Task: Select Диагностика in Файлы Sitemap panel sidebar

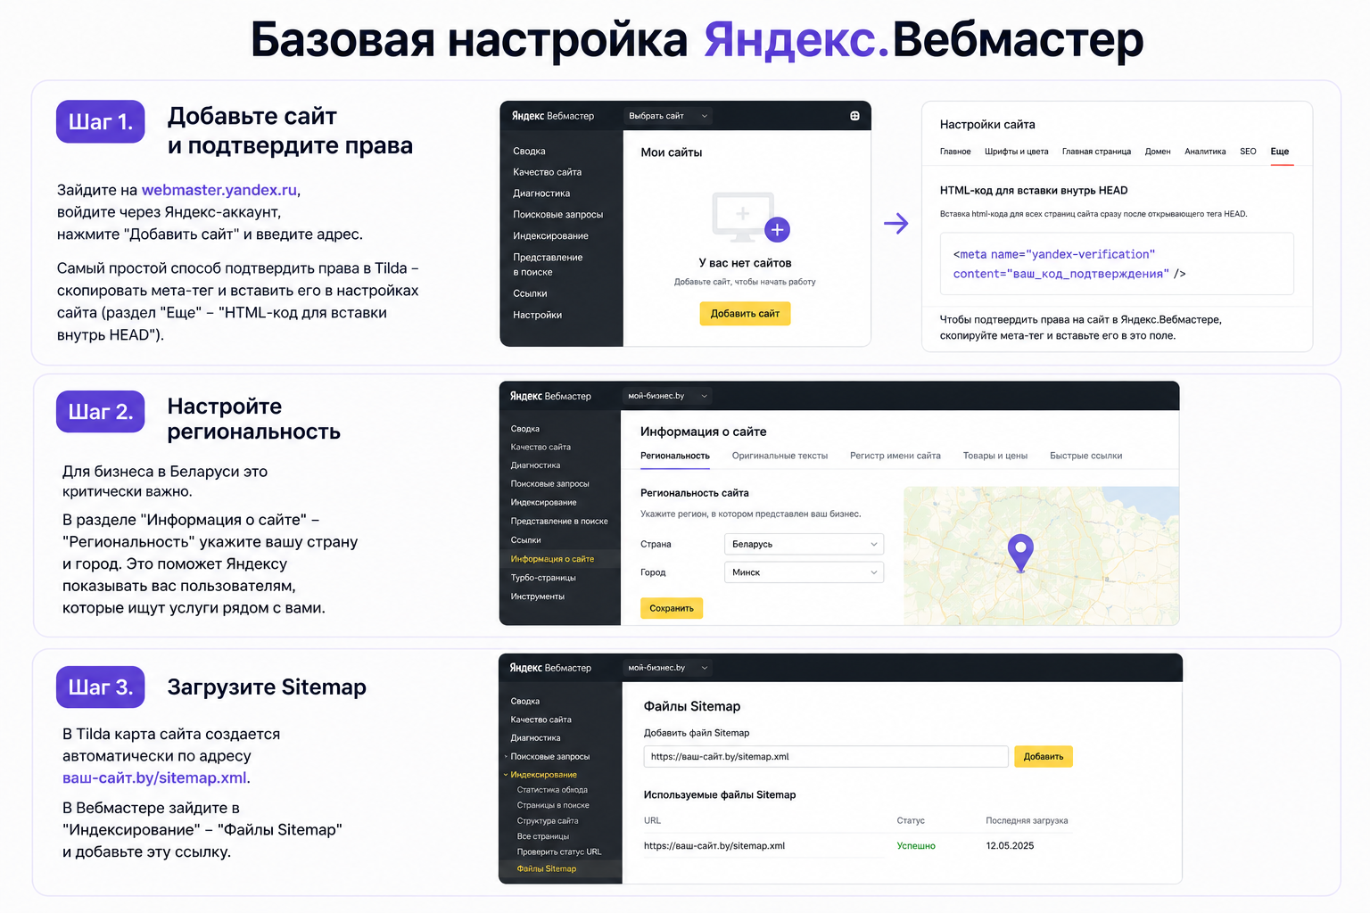Action: coord(535,738)
